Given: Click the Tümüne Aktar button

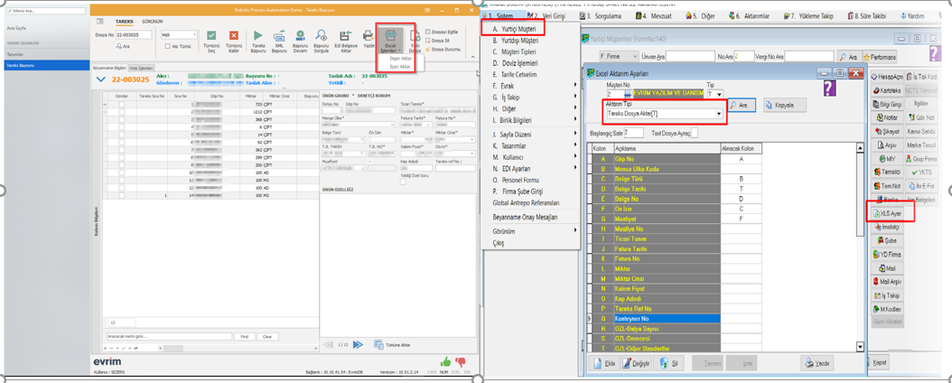Looking at the screenshot, I should pyautogui.click(x=392, y=345).
